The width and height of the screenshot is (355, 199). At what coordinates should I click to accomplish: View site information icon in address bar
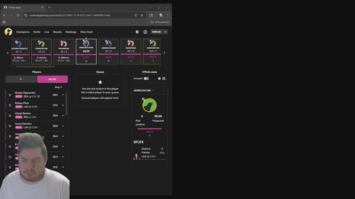pyautogui.click(x=26, y=15)
